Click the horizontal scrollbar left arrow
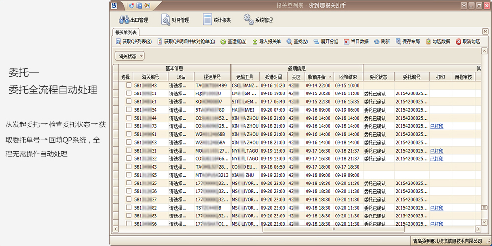The height and width of the screenshot is (246, 492). 115,229
